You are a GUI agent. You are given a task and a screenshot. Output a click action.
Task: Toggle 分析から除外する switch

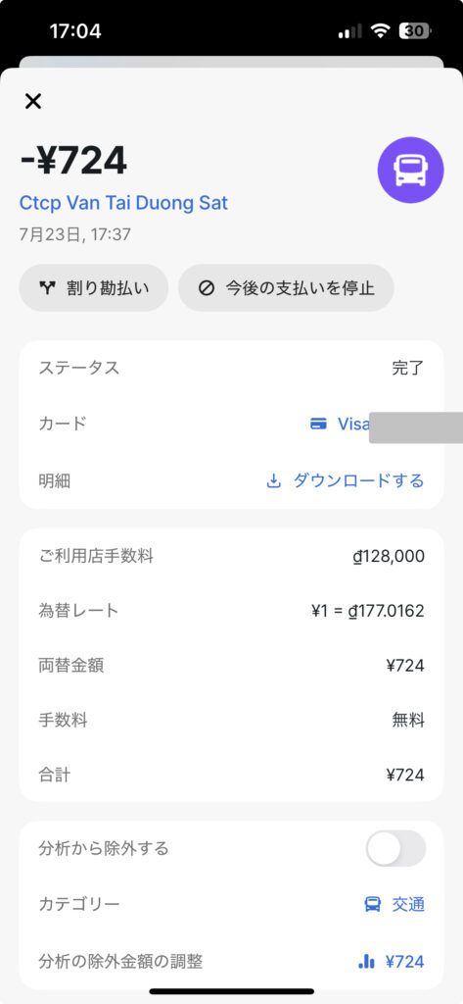pos(395,848)
